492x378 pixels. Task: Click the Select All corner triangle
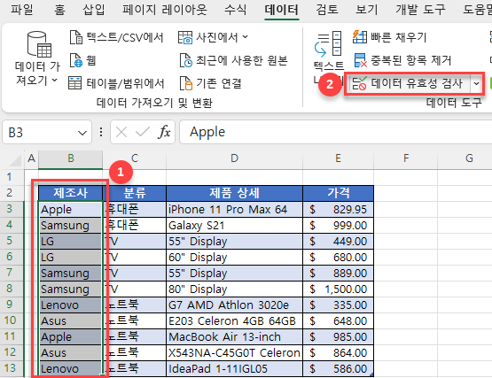pos(15,160)
